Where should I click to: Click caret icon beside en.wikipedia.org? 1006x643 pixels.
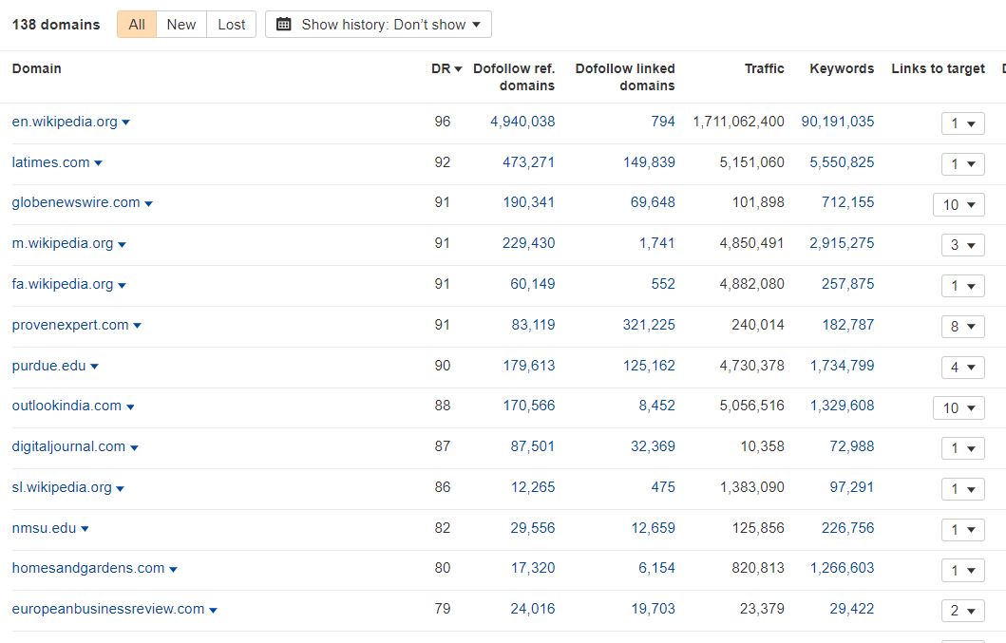coord(126,123)
